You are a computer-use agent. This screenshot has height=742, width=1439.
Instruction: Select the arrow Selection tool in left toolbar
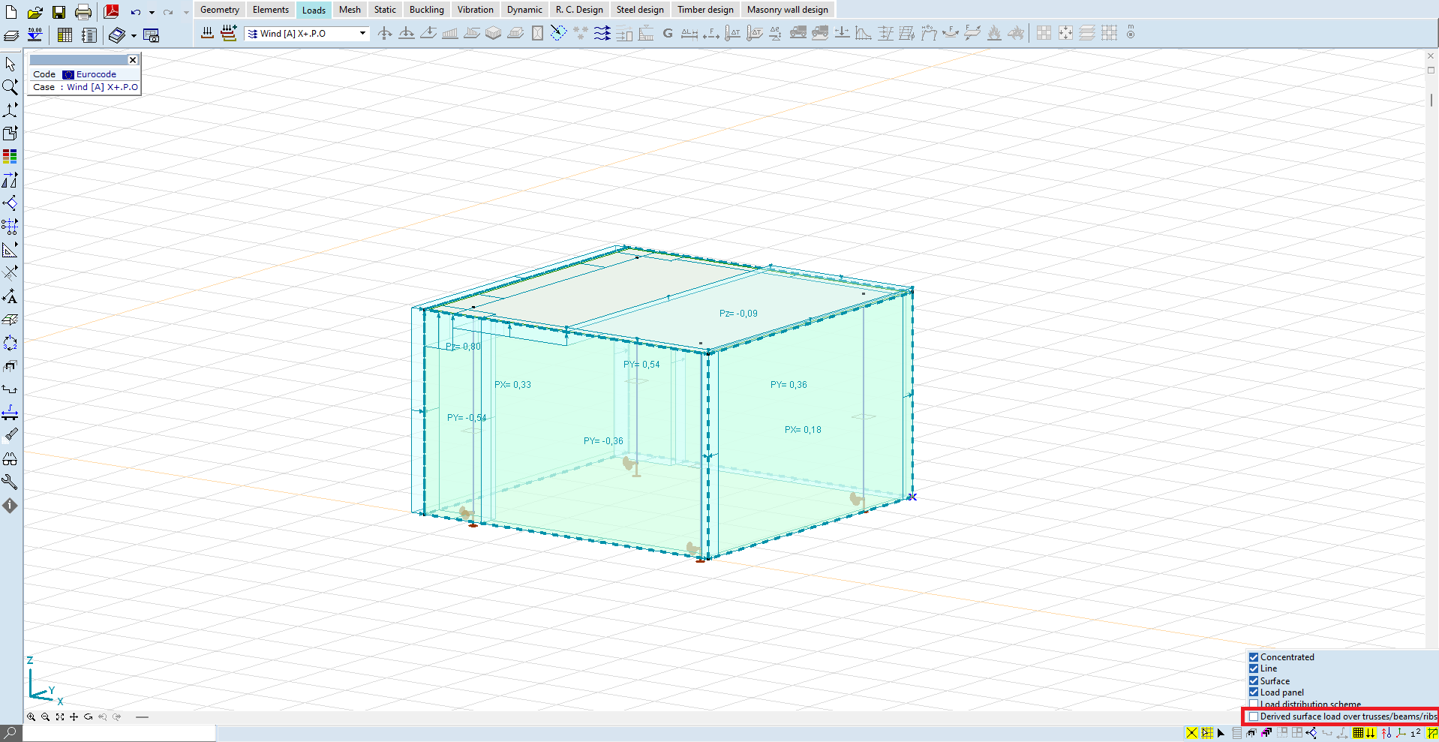pyautogui.click(x=11, y=64)
